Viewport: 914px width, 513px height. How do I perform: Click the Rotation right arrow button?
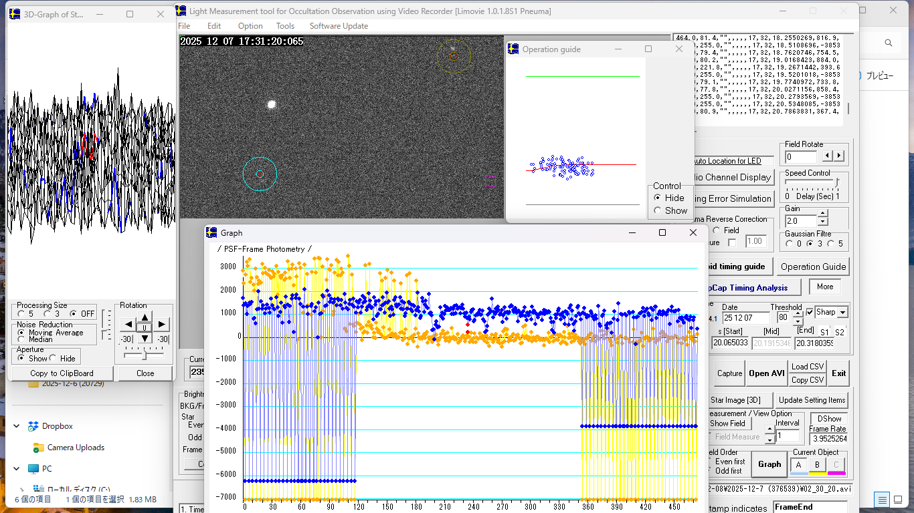click(x=162, y=325)
